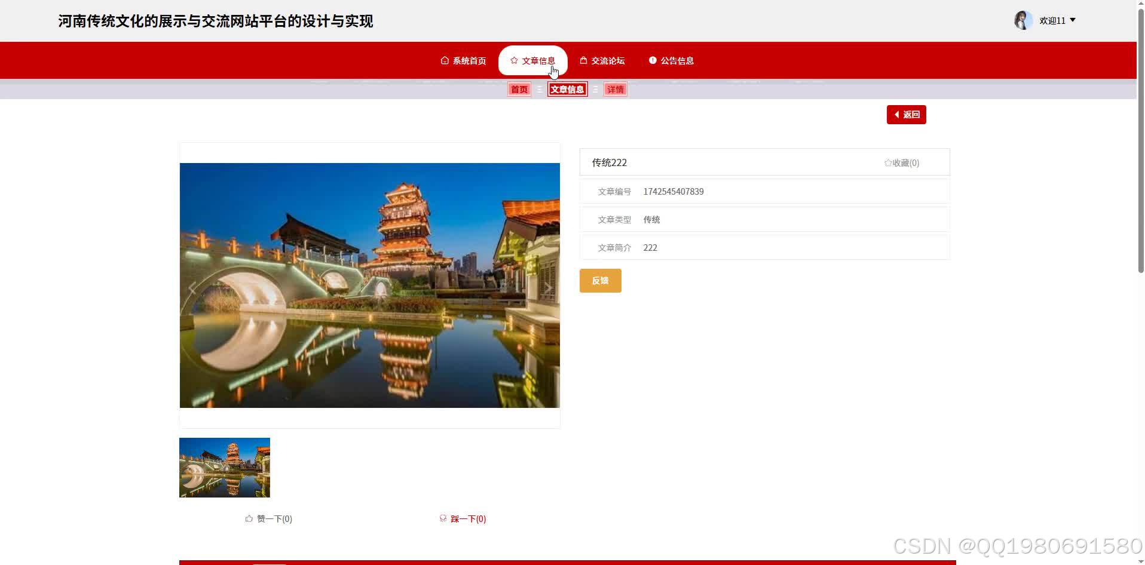Click the left arrow on the image carousel
1145x565 pixels.
[192, 287]
